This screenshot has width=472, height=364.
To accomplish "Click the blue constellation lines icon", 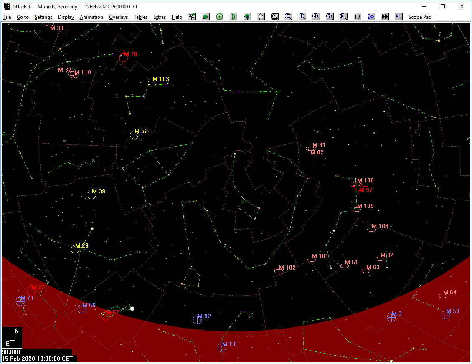I will click(371, 17).
